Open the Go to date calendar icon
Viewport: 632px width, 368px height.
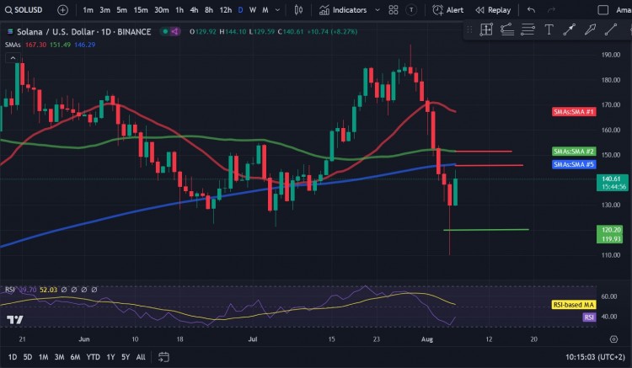click(163, 357)
